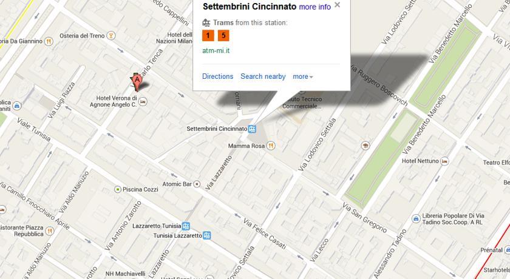This screenshot has height=279, width=510.
Task: Click the university icon near Via Lodovico Settala
Action: (365, 146)
